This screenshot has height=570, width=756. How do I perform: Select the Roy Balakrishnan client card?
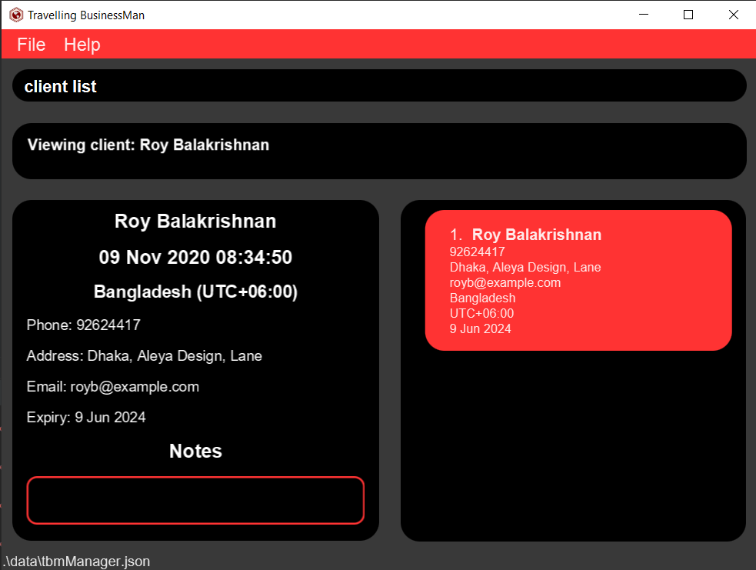578,280
